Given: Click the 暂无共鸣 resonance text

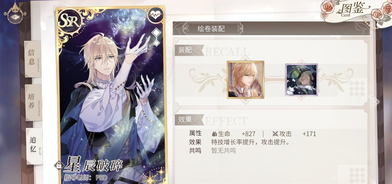Looking at the screenshot, I should pyautogui.click(x=223, y=151).
